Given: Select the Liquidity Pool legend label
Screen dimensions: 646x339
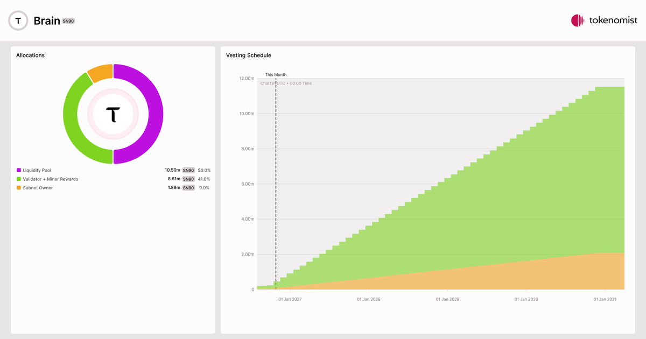Looking at the screenshot, I should [x=37, y=170].
